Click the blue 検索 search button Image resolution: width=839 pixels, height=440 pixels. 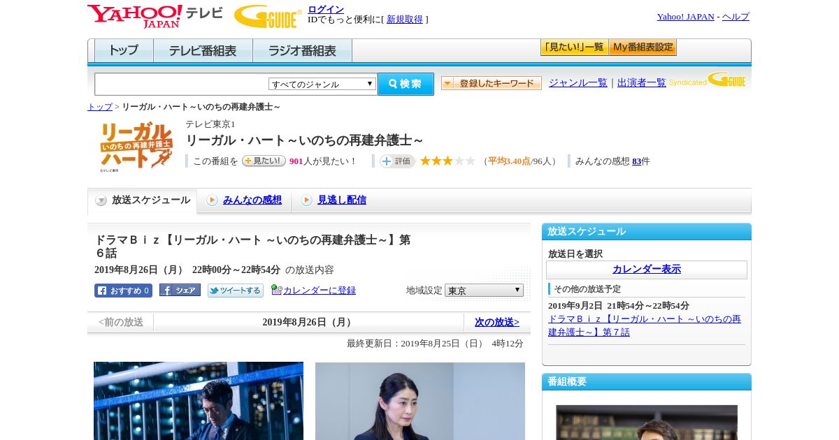pyautogui.click(x=406, y=84)
